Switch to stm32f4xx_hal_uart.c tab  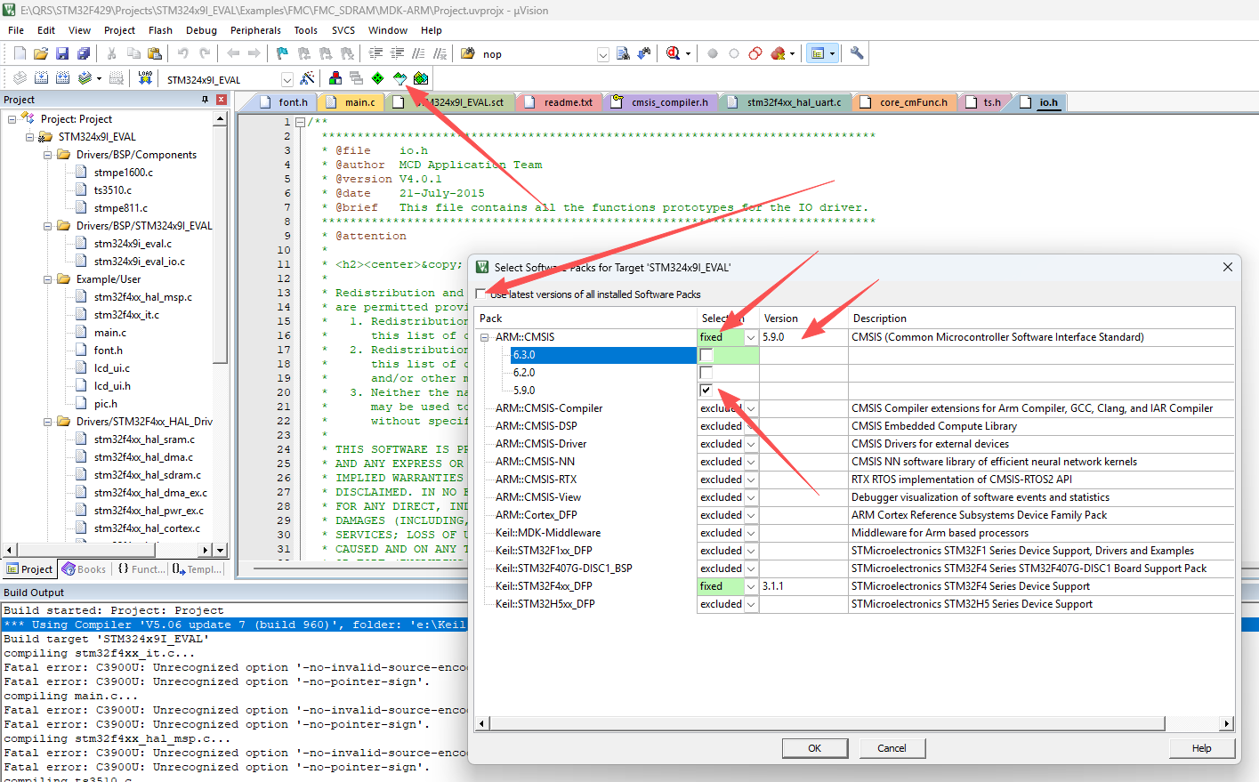784,102
